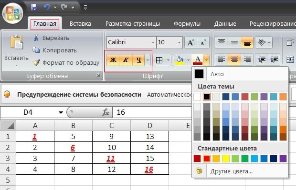Click the insert function fx icon
This screenshot has height=190, width=296.
(106, 112)
